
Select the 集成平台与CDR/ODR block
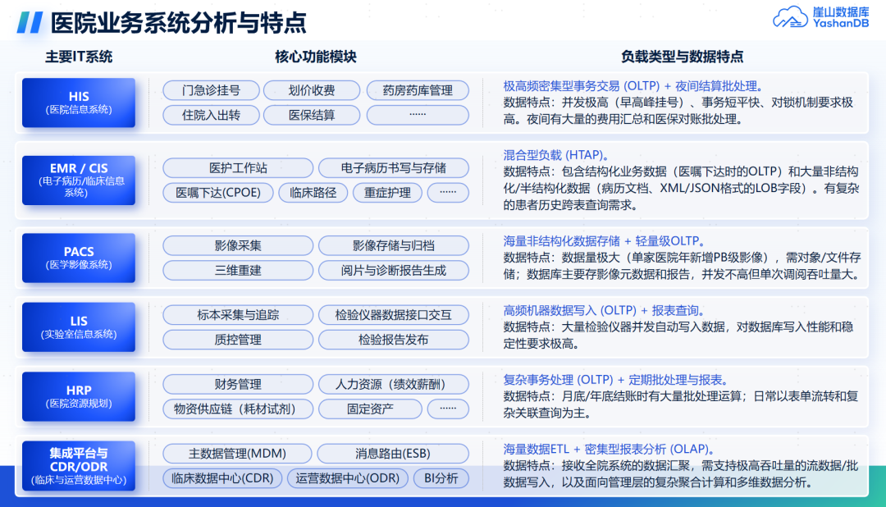tap(79, 466)
